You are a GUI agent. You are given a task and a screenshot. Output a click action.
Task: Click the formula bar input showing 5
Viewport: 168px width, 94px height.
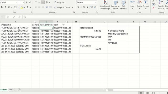click(x=95, y=17)
